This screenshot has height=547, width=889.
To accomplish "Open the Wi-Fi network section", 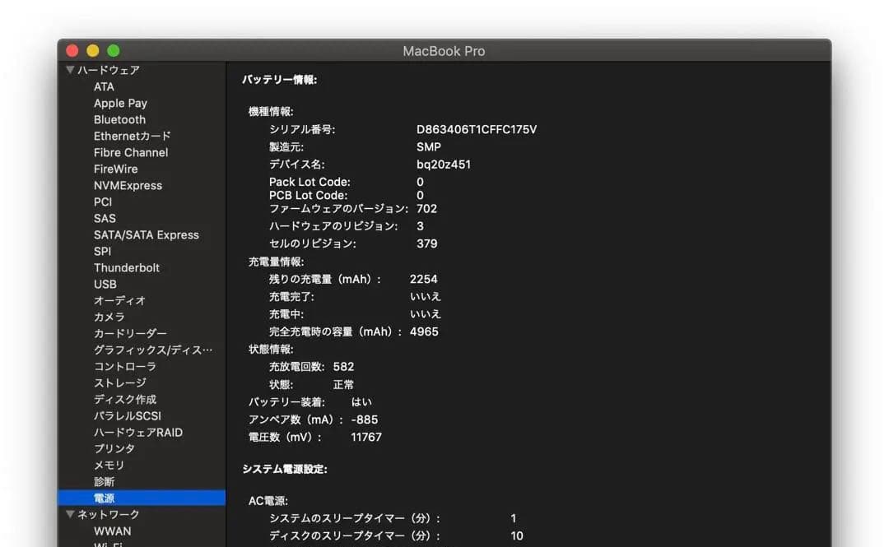I will click(109, 544).
